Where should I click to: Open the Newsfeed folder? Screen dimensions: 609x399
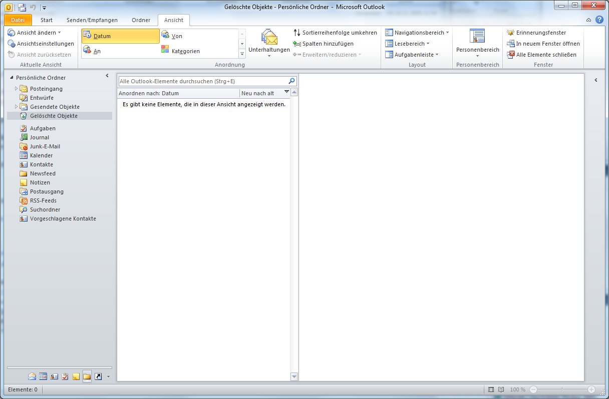43,173
